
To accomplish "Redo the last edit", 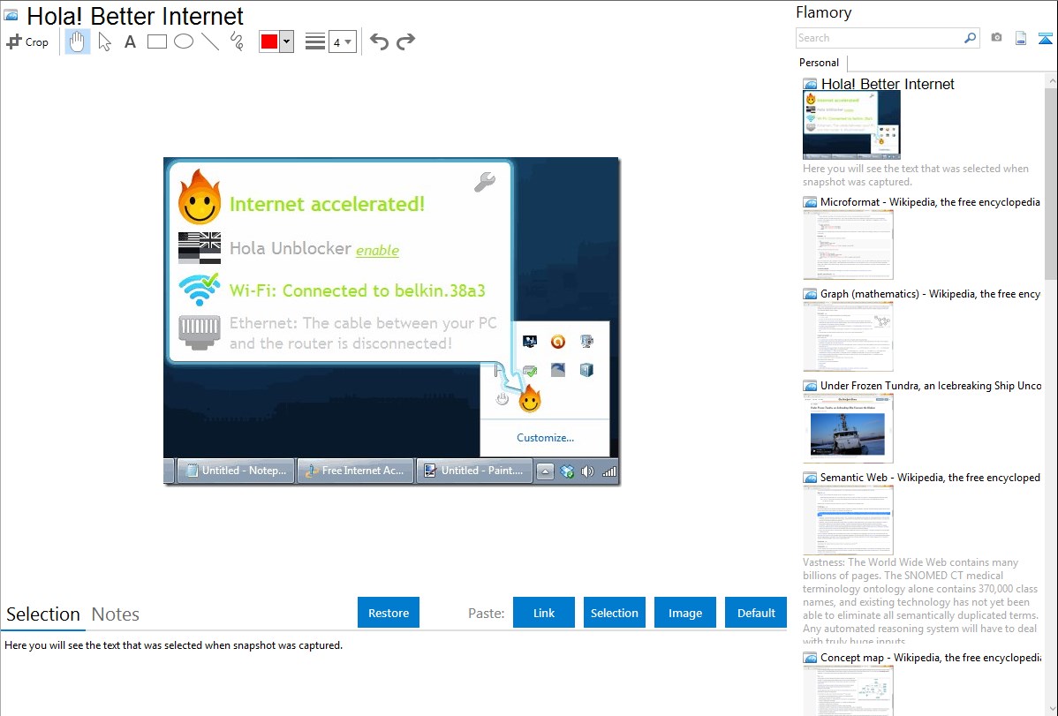I will (x=405, y=41).
